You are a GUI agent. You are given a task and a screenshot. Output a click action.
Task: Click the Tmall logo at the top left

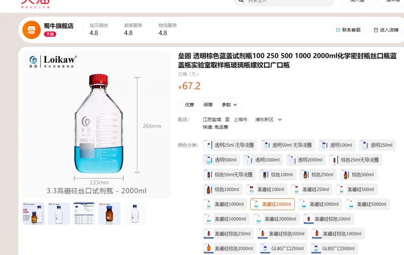(x=35, y=4)
